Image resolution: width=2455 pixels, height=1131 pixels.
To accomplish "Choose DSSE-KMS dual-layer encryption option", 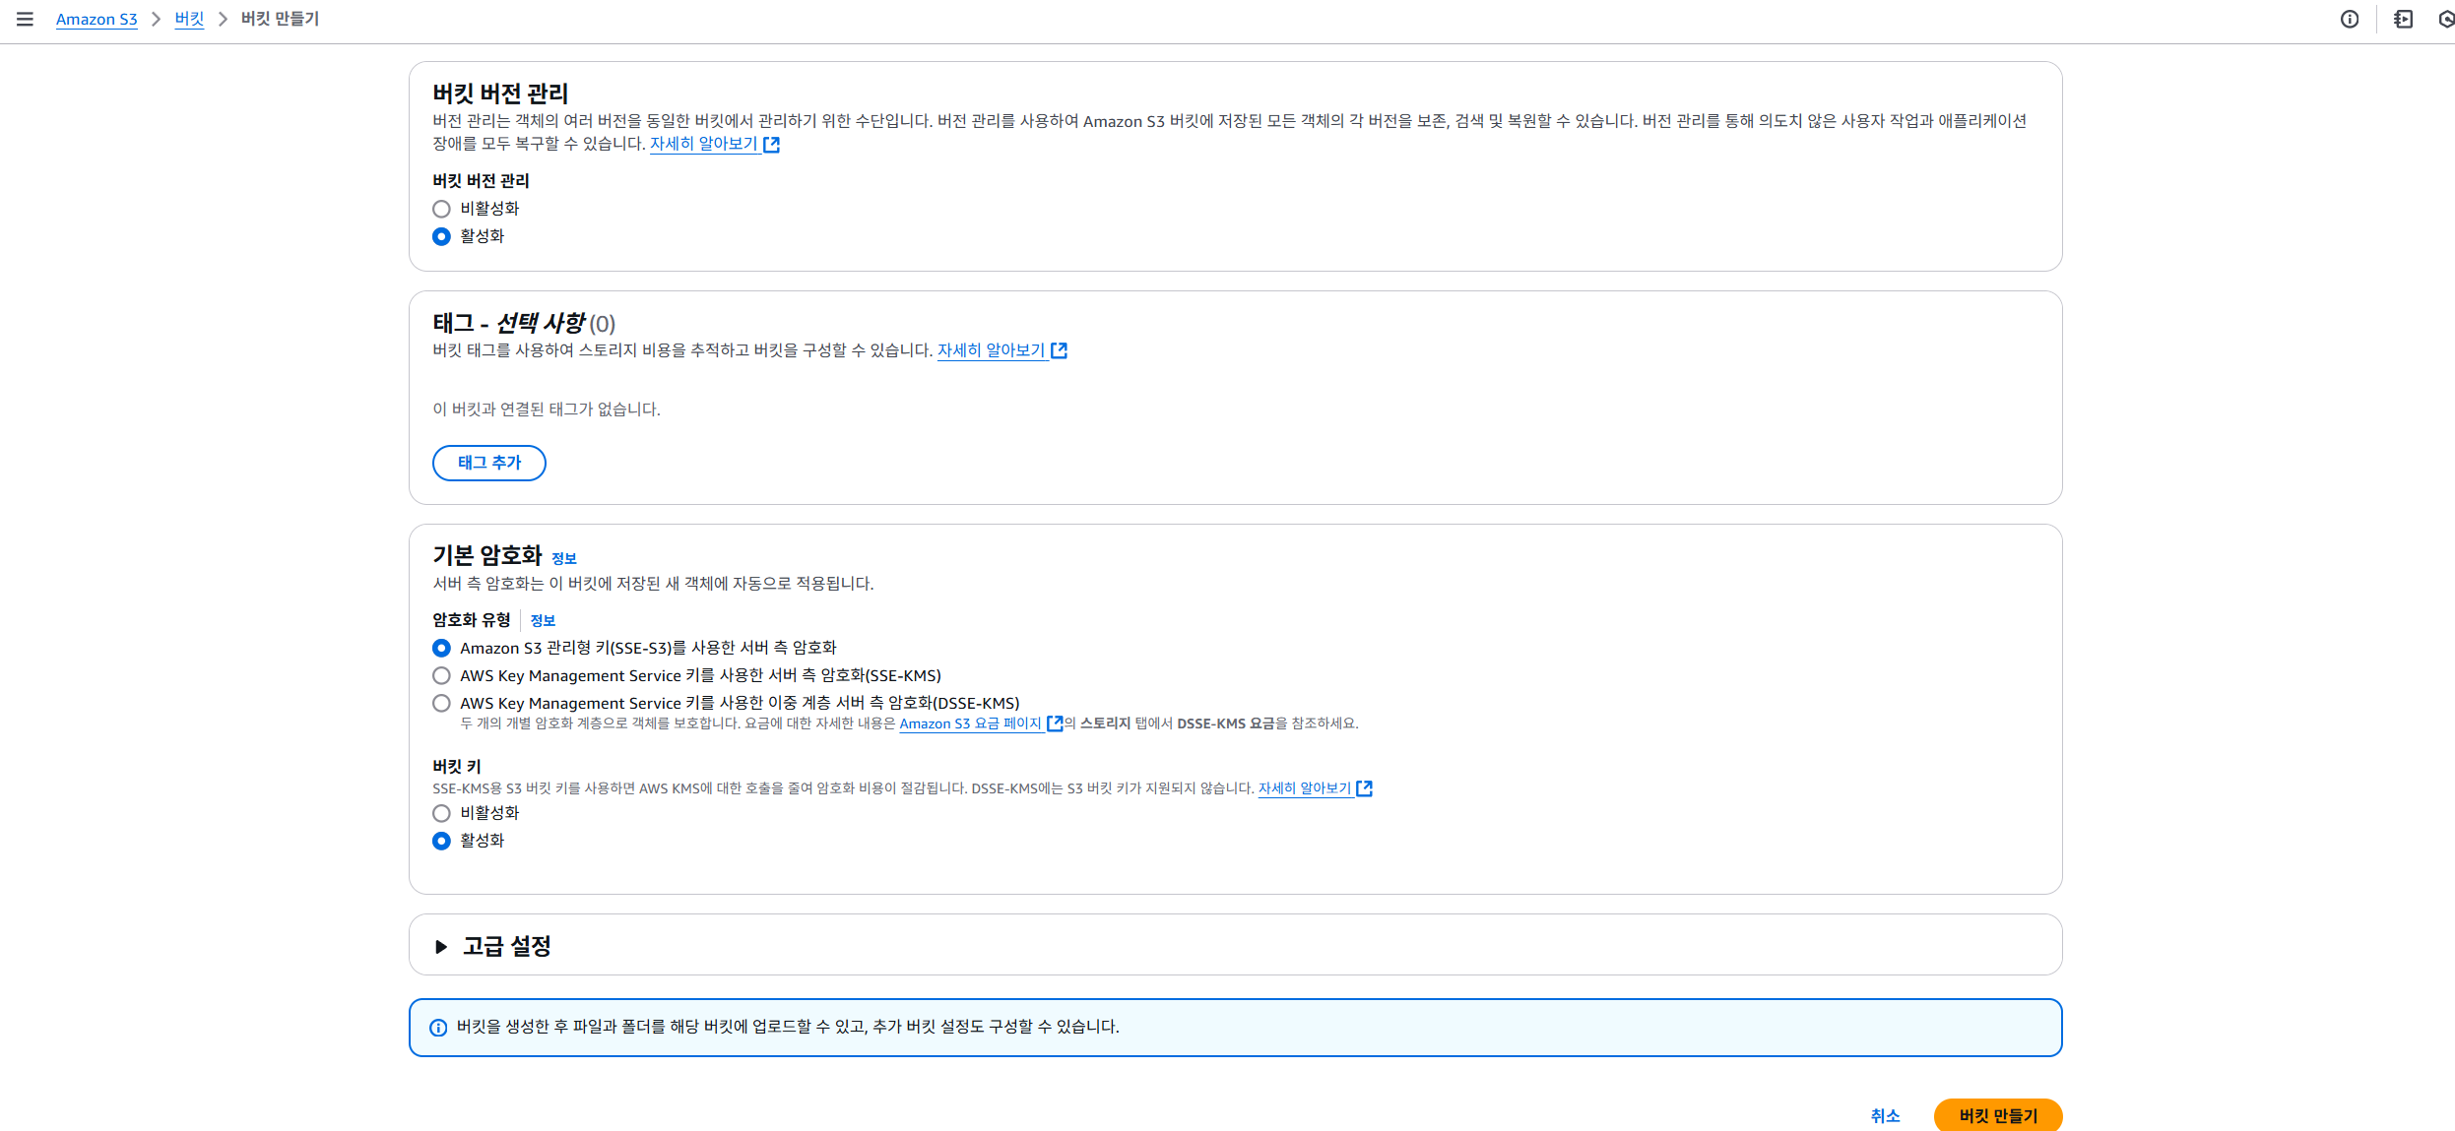I will (441, 703).
